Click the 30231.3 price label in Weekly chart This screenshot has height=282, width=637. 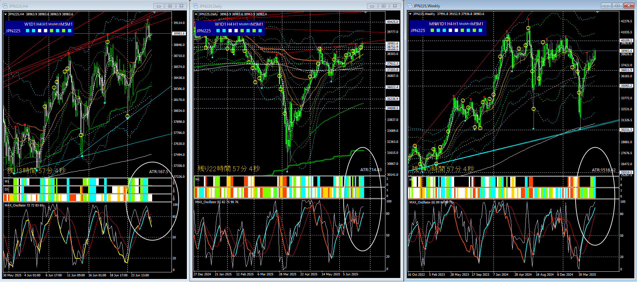tap(626, 130)
